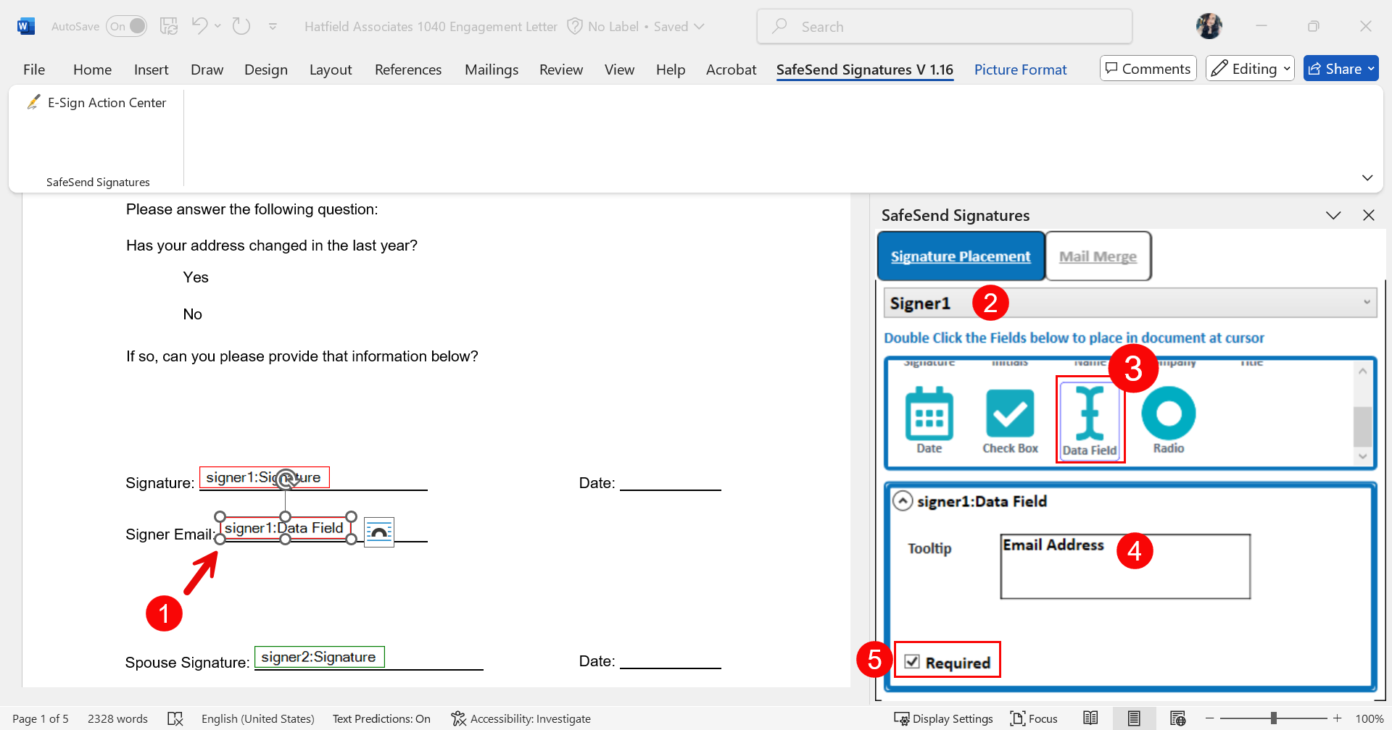
Task: Select the Date field icon
Action: point(929,420)
